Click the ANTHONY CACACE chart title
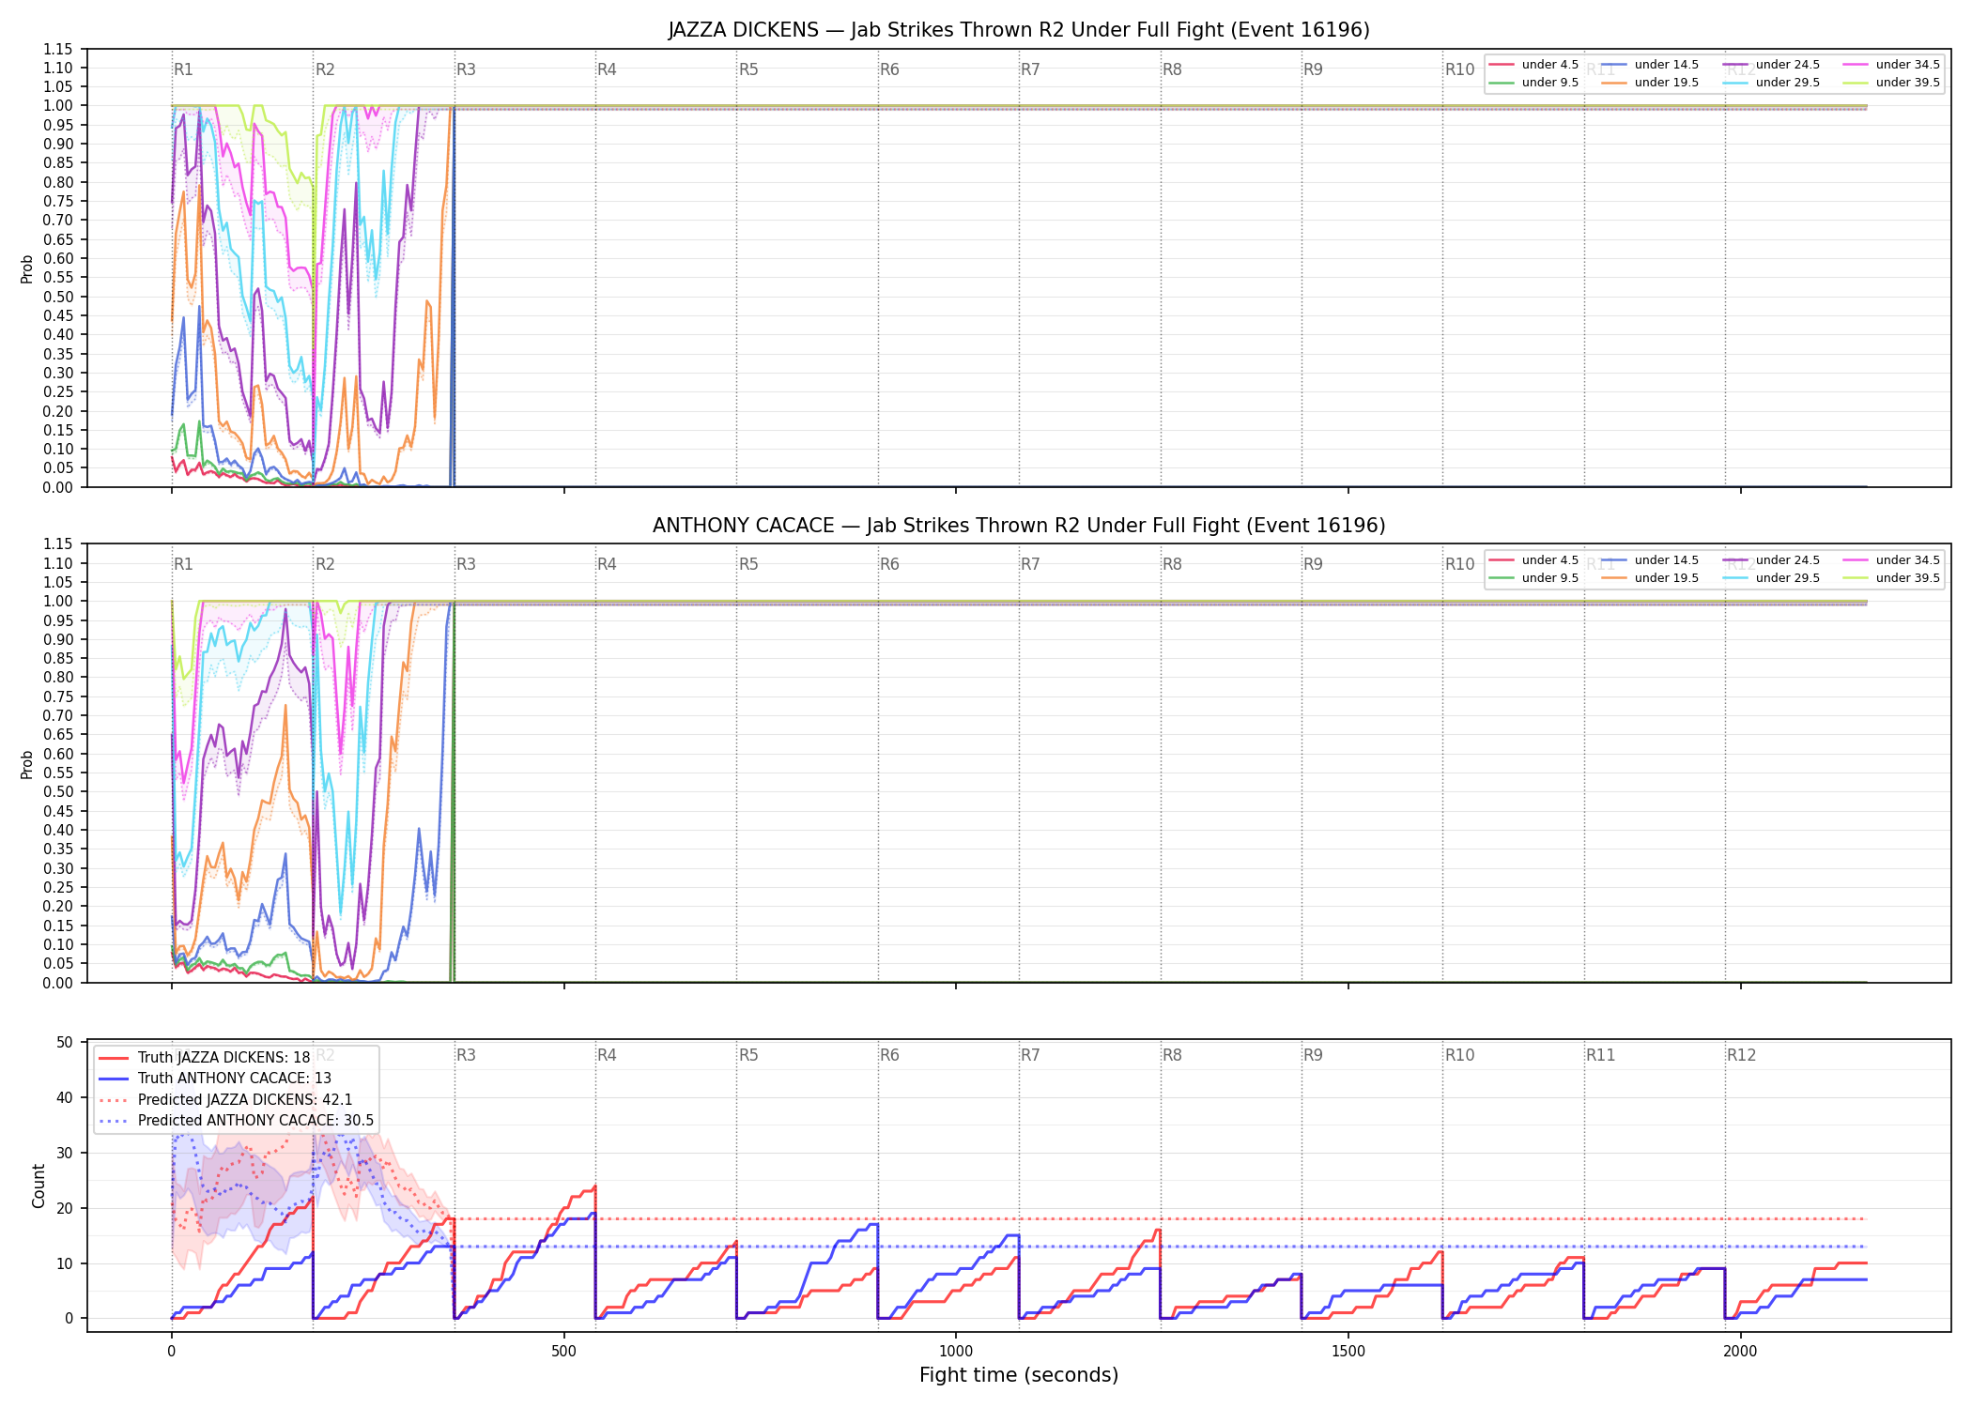Viewport: 1972px width, 1408px height. (x=1019, y=526)
